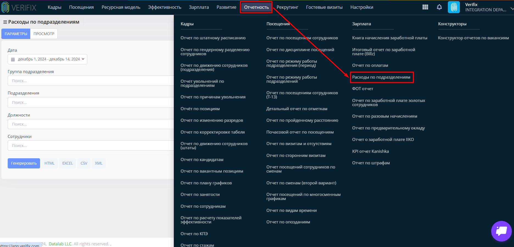
Task: Open Эффективность menu
Action: tap(164, 7)
